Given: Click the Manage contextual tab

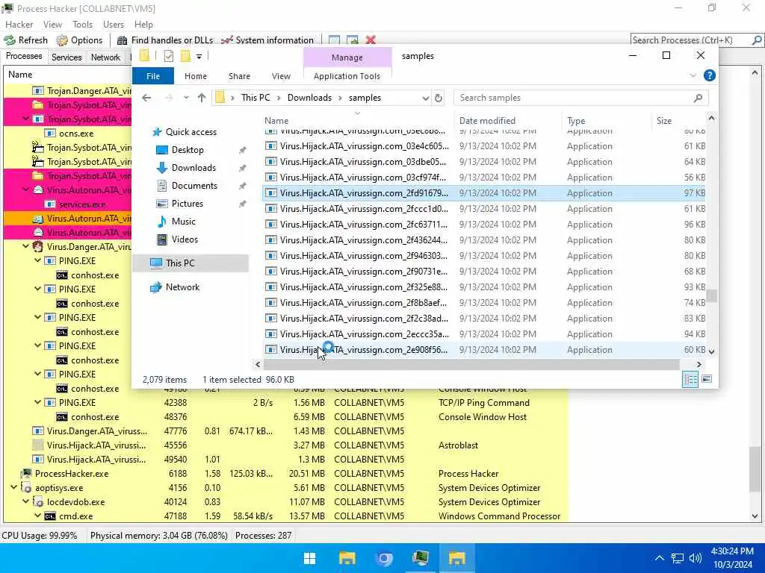Looking at the screenshot, I should [347, 57].
